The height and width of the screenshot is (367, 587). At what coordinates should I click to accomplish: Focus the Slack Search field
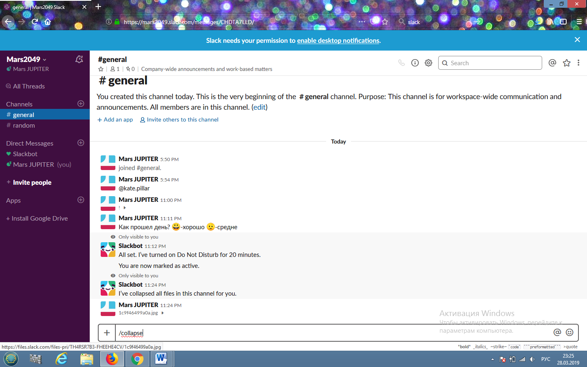tap(490, 63)
